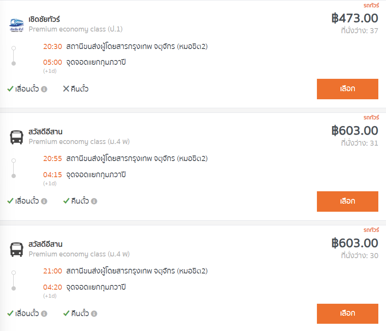Open เลื่อนตั๋ว info icon on 20:55 trip
The image size is (386, 331).
click(x=44, y=201)
